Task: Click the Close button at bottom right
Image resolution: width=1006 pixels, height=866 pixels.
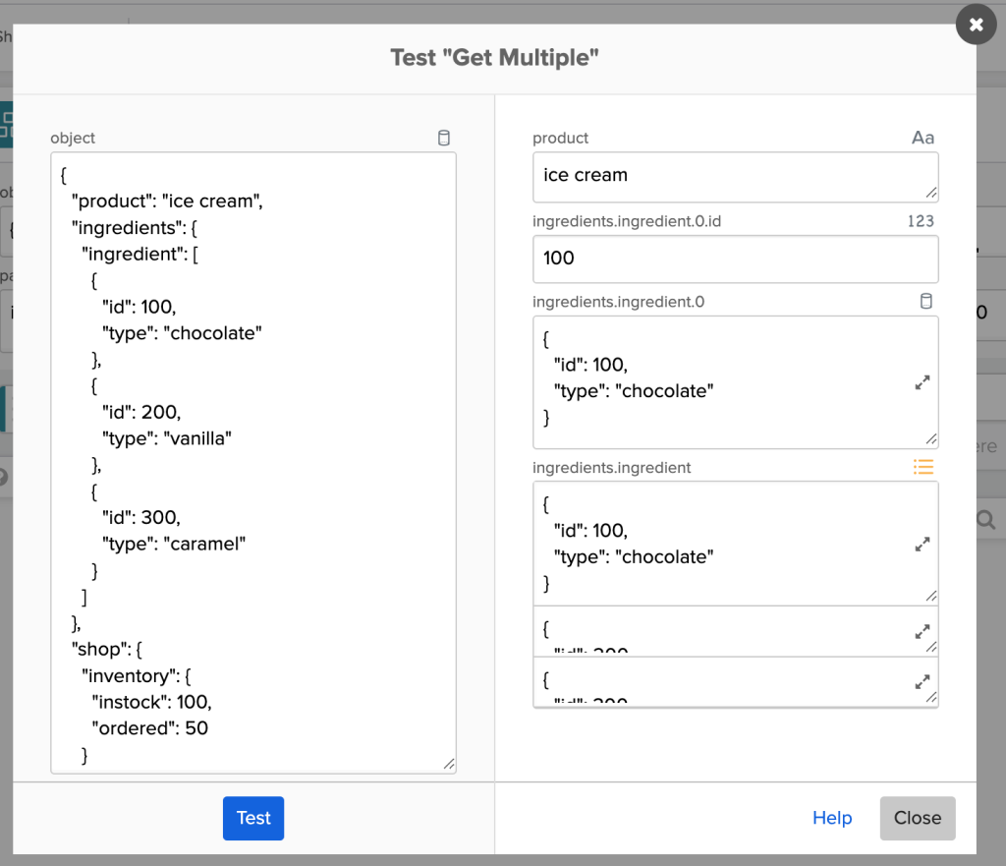Action: coord(917,818)
